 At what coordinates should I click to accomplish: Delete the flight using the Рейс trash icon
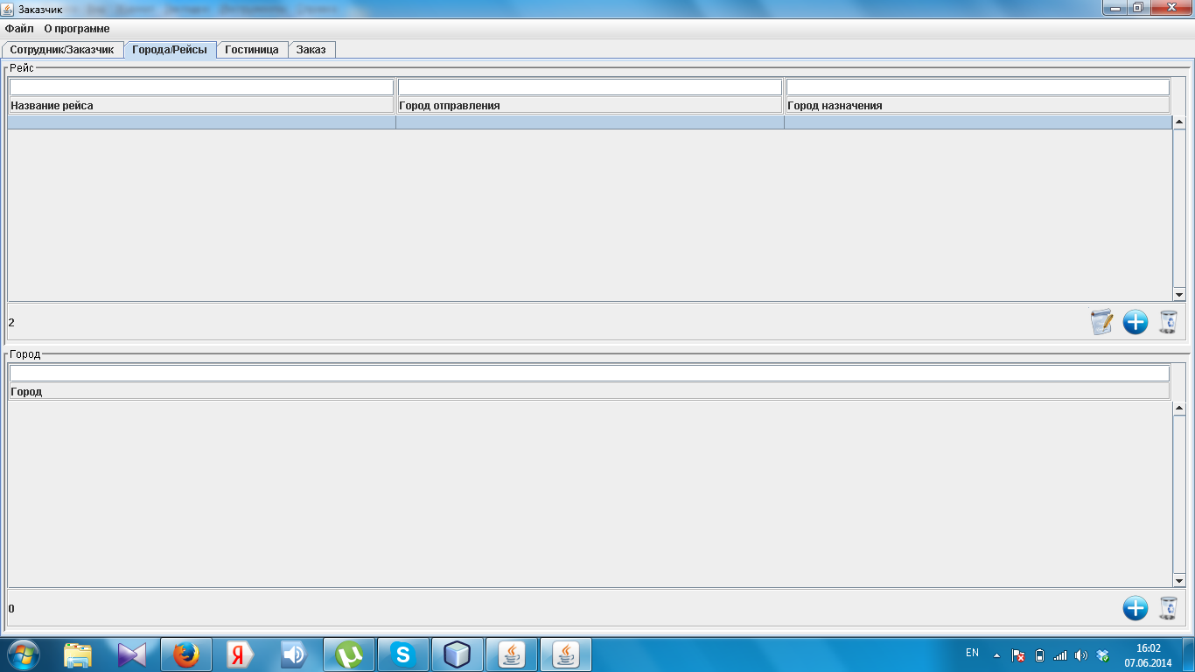[x=1169, y=322]
